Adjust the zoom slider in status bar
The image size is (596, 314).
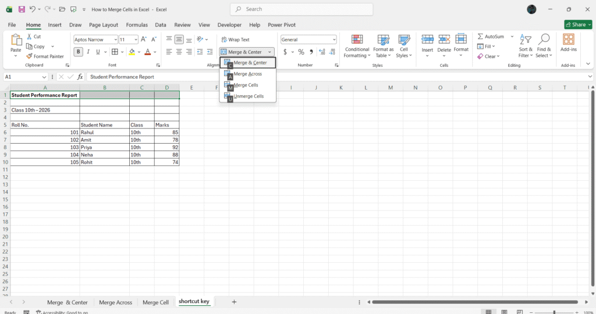pyautogui.click(x=554, y=312)
